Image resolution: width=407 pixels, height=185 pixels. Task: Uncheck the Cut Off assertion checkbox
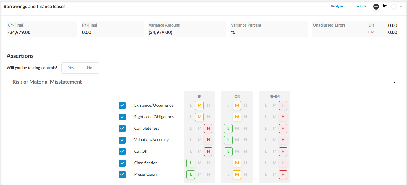[122, 152]
